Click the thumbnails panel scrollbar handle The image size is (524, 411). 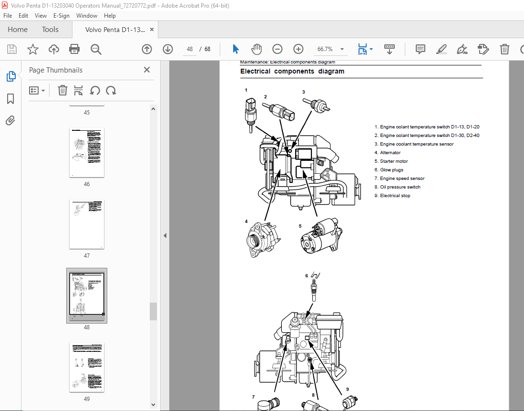click(154, 312)
